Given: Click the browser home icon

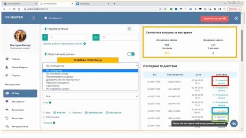Looking at the screenshot, I should (x=19, y=9).
